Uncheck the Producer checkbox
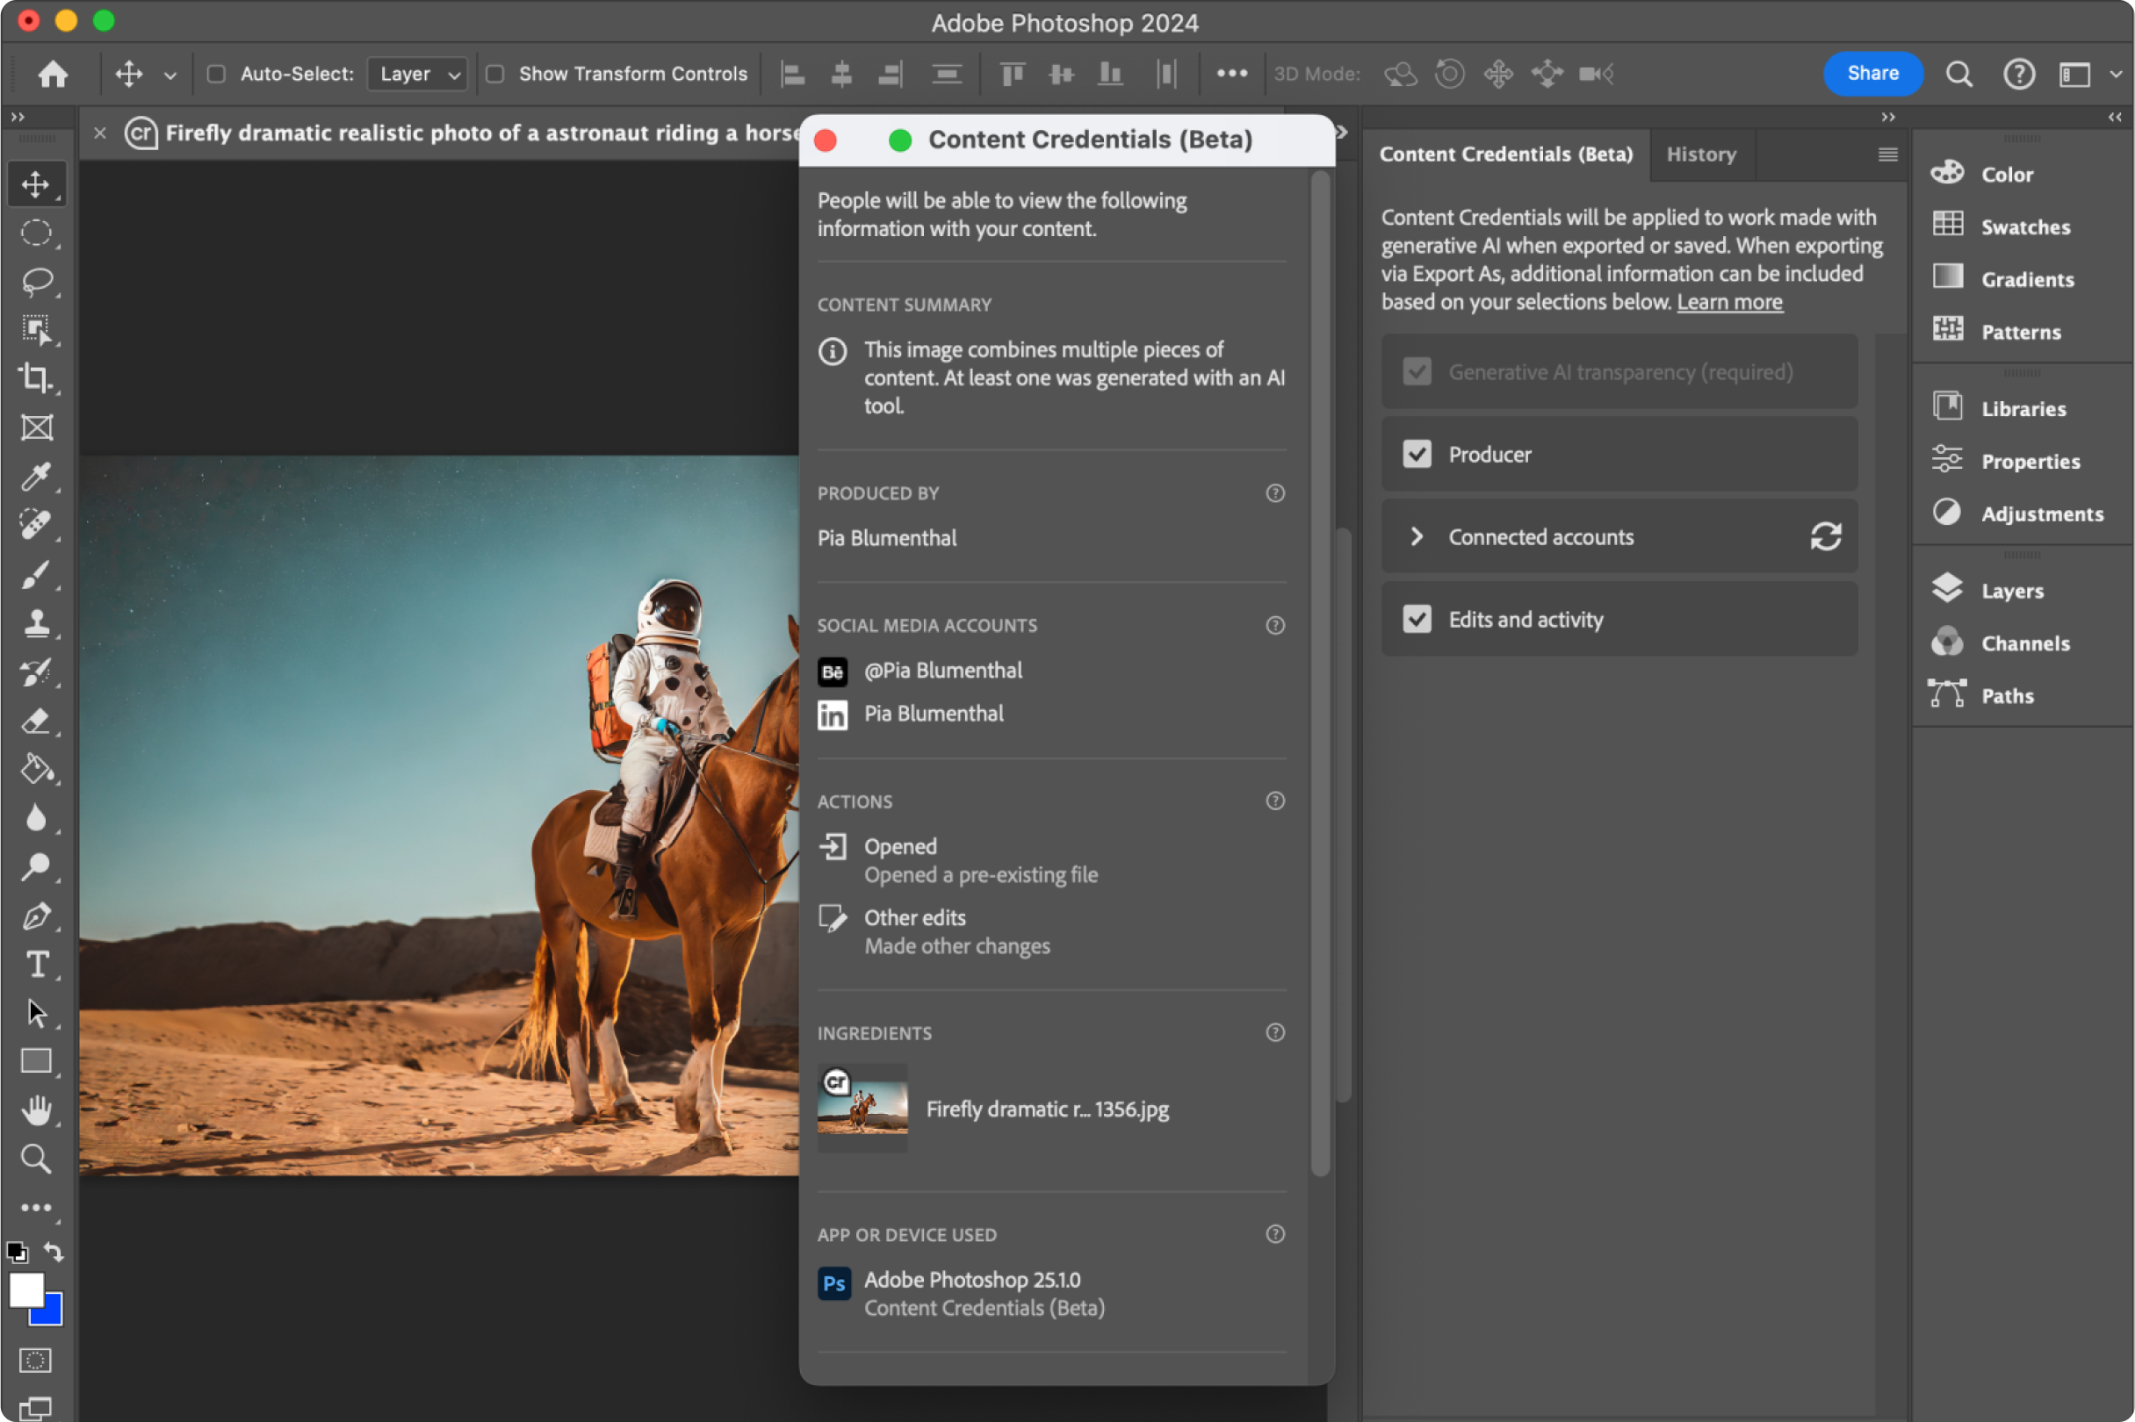The height and width of the screenshot is (1422, 2135). pos(1417,455)
